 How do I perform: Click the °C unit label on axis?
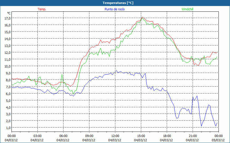coord(9,13)
